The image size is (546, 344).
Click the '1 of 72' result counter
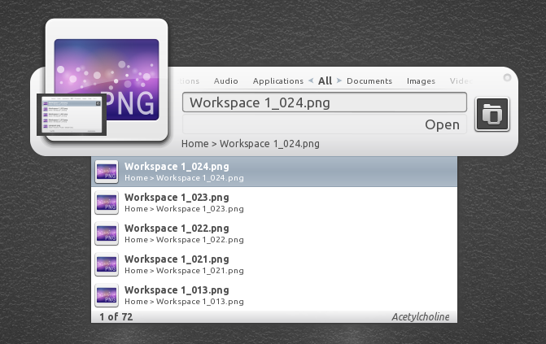click(x=116, y=317)
